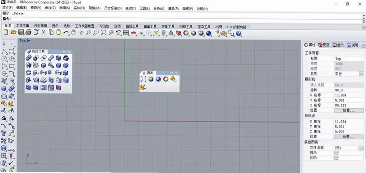Click the '...' browse button beside 文件名称
Image resolution: width=366 pixels, height=173 pixels.
coord(361,148)
